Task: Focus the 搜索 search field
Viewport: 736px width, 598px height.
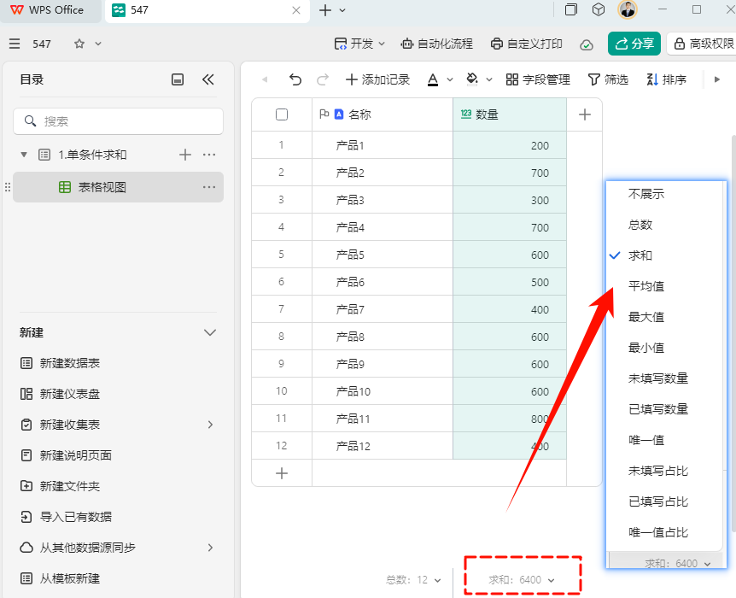Action: (119, 121)
